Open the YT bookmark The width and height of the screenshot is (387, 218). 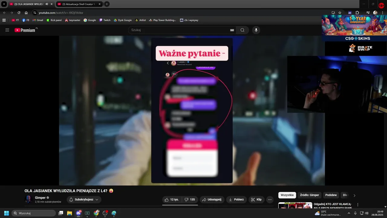tap(15, 20)
